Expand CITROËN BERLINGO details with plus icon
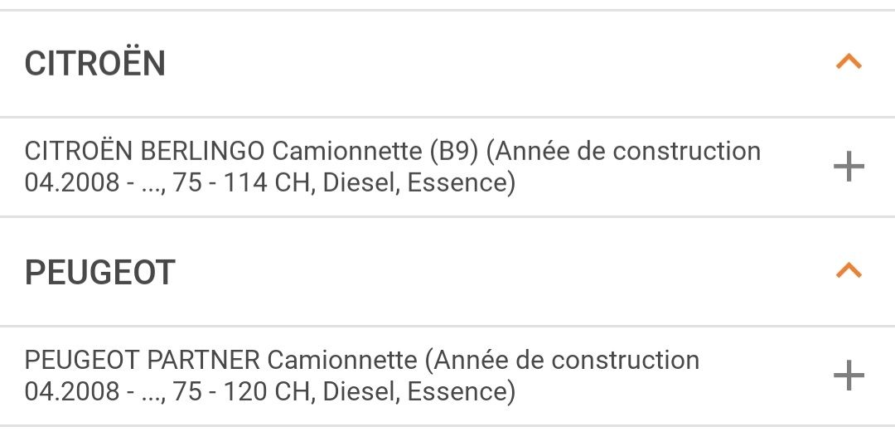The width and height of the screenshot is (895, 446). pos(849,167)
